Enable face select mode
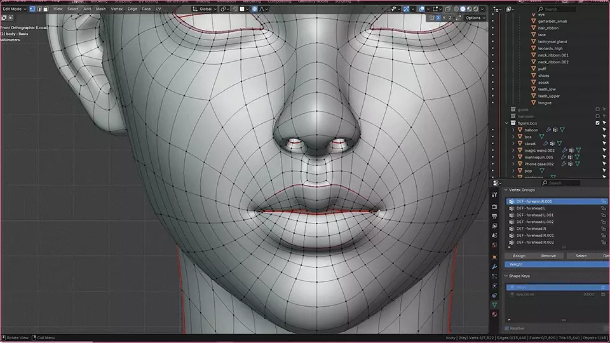 (46, 9)
